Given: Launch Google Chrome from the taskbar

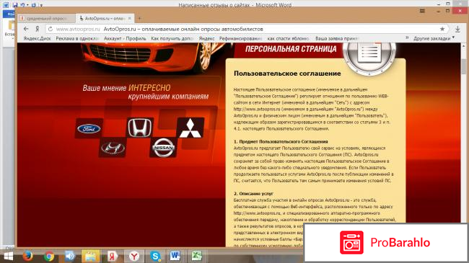Looking at the screenshot, I should 49,257.
